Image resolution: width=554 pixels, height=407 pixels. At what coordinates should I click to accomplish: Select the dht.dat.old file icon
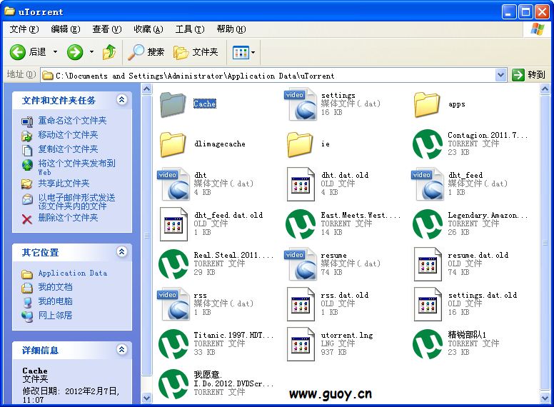(x=301, y=184)
